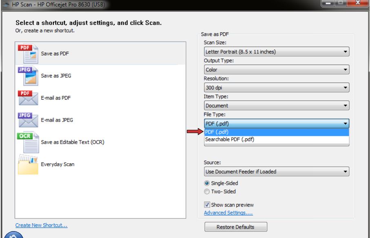Expand the Resolution 300 dpi dropdown
The image size is (370, 238).
pyautogui.click(x=277, y=88)
